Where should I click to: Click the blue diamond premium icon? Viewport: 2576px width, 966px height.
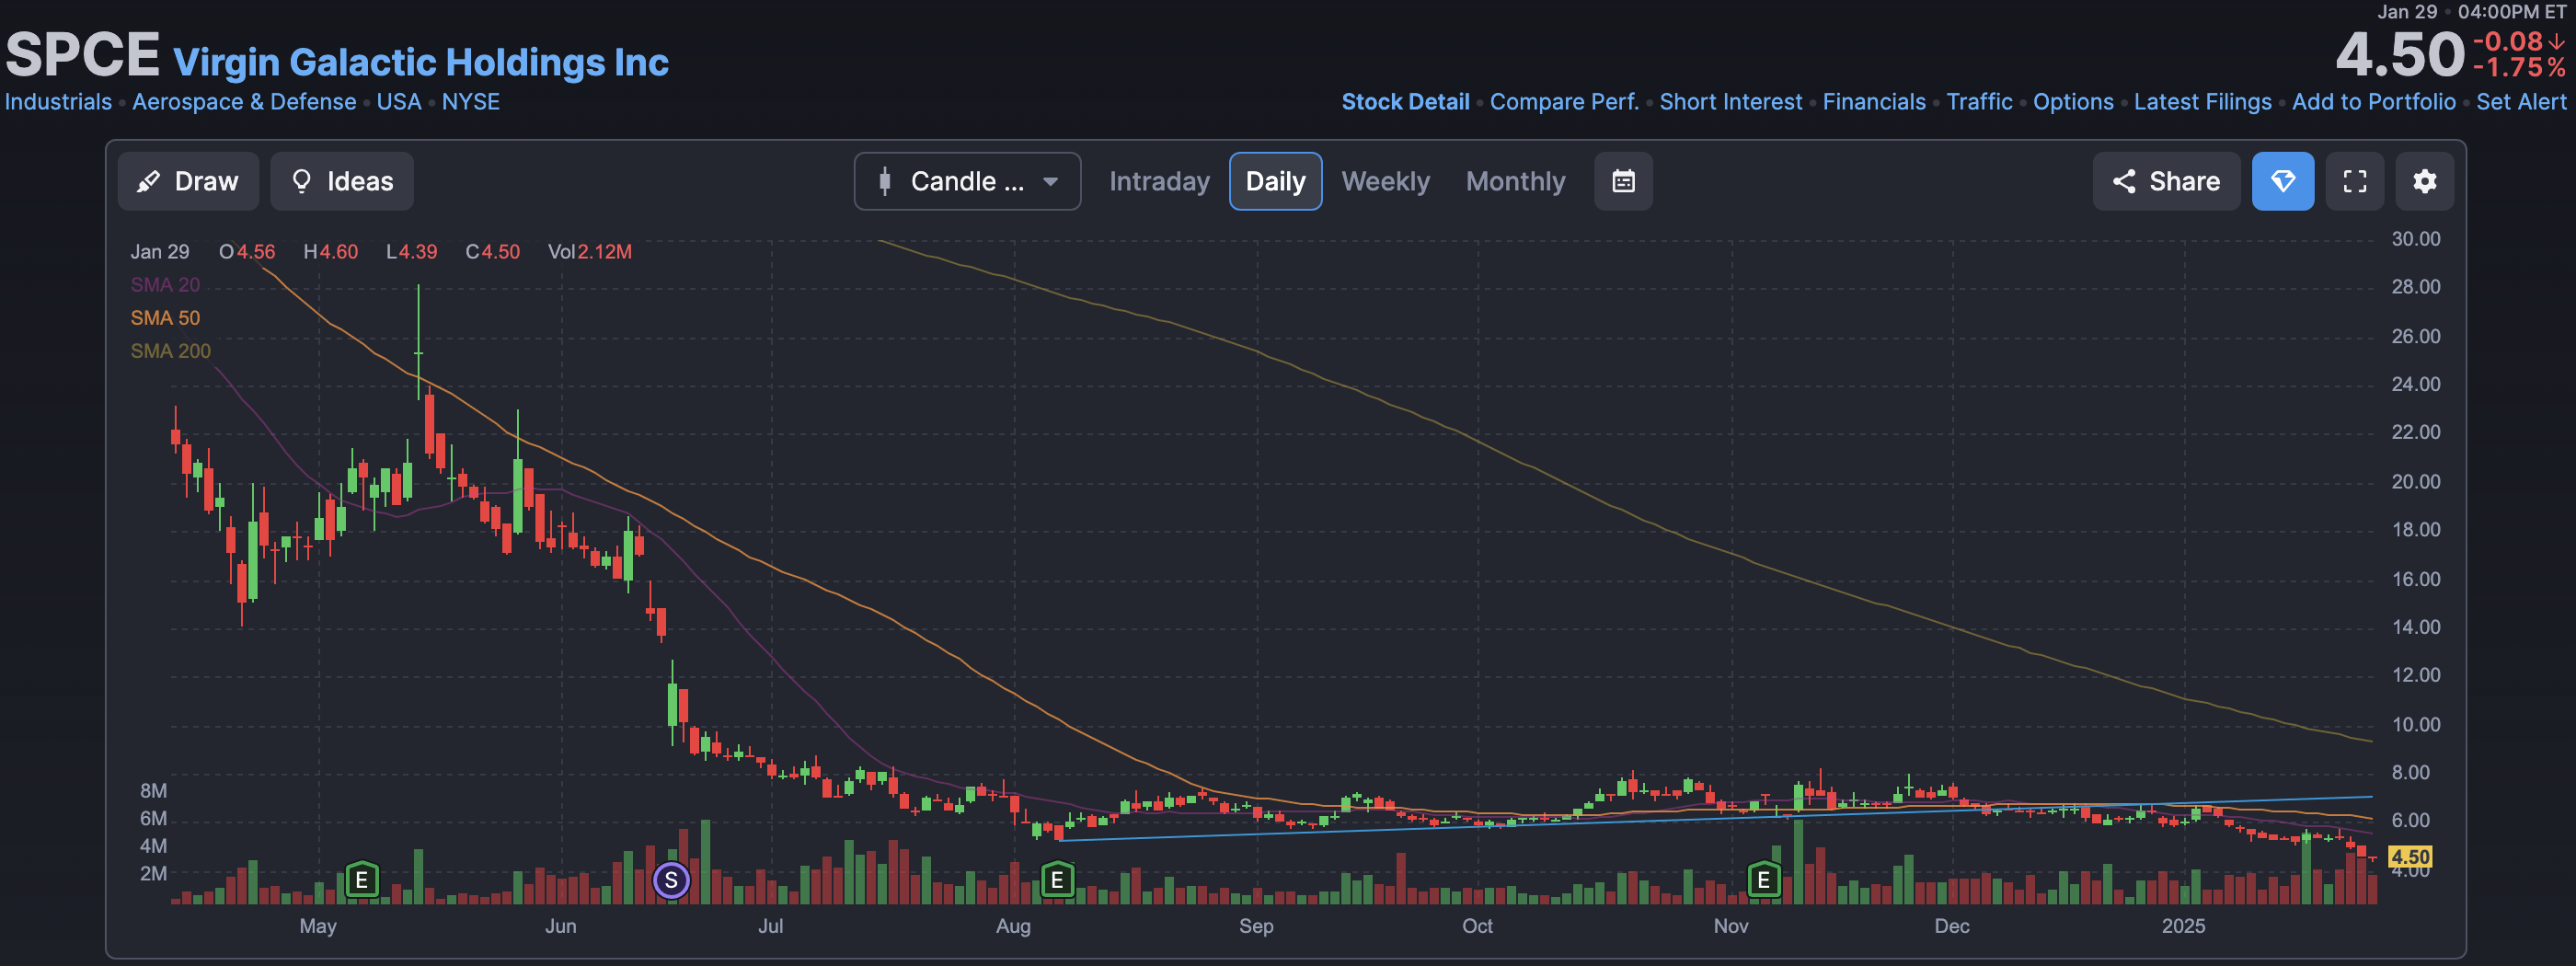coord(2282,181)
